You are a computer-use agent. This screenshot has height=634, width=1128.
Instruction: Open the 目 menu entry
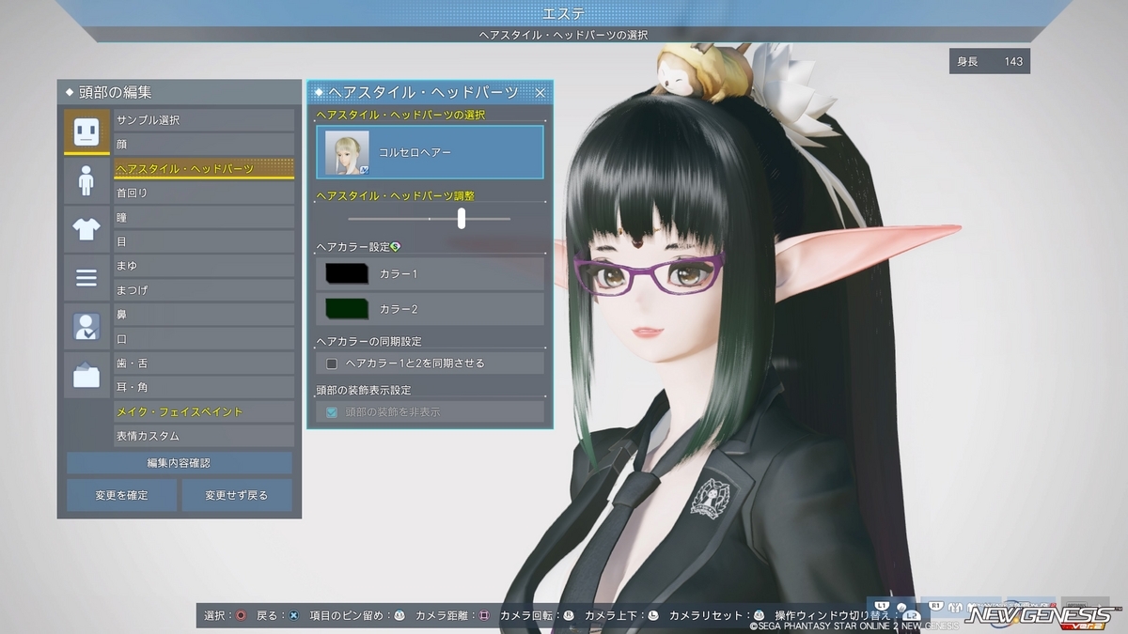(x=204, y=241)
